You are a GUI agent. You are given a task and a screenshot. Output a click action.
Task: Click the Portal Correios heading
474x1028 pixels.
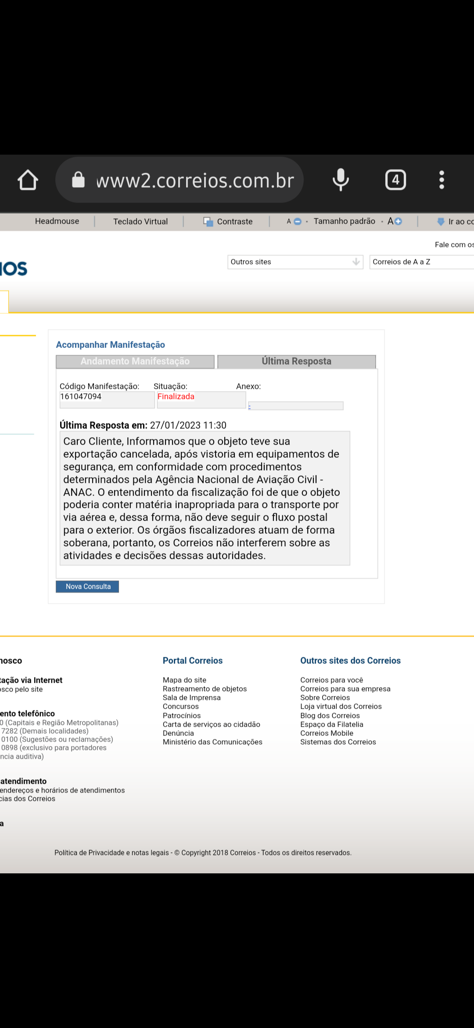[193, 661]
